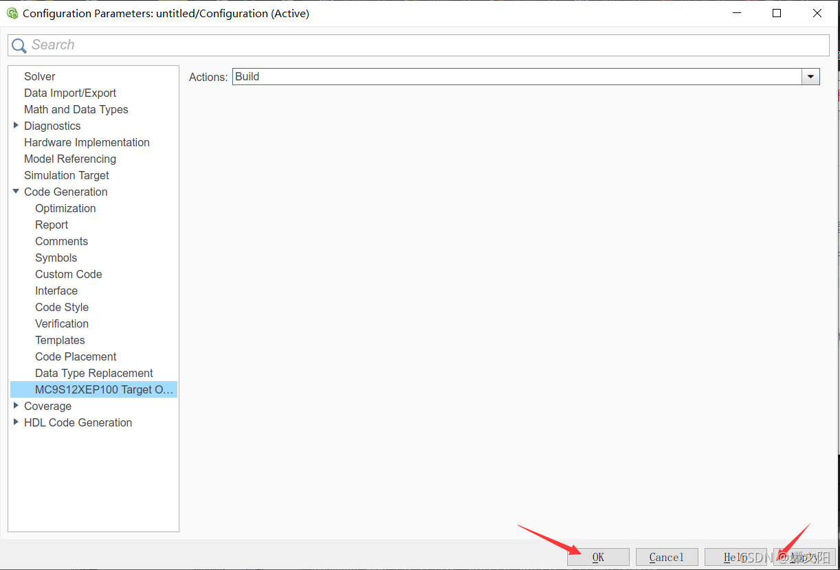The height and width of the screenshot is (570, 840).
Task: Click the OK button
Action: (x=598, y=557)
